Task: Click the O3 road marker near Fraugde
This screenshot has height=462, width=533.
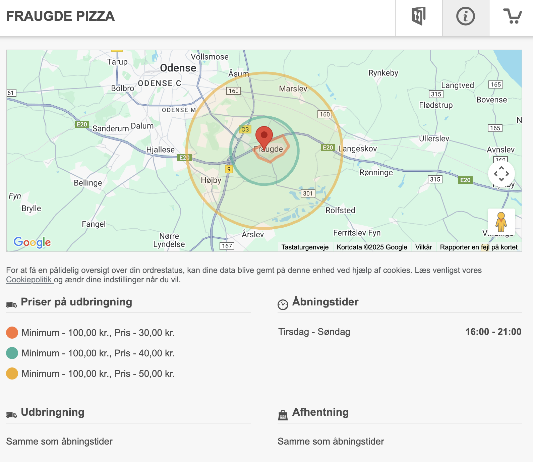Action: click(245, 129)
